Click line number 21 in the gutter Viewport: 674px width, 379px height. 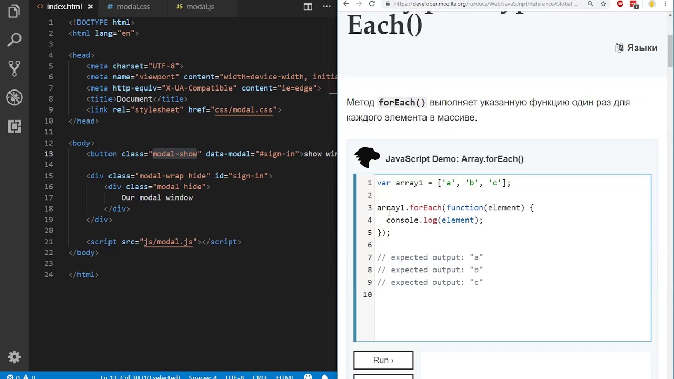point(48,242)
